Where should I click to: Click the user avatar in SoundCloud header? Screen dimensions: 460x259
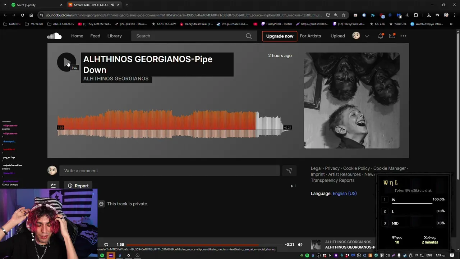[x=356, y=36]
